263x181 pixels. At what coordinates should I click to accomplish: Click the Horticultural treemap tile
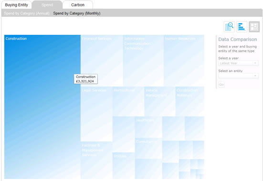tap(128, 101)
